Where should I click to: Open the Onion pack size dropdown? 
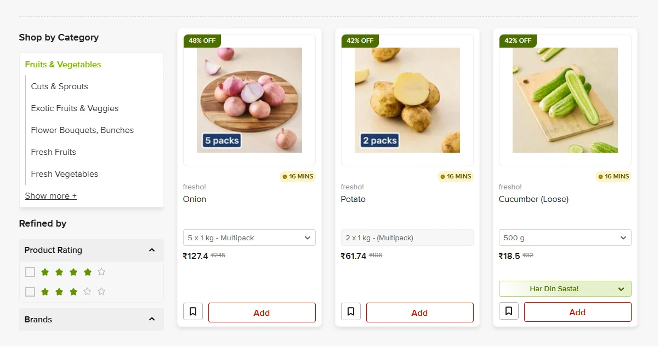[249, 238]
